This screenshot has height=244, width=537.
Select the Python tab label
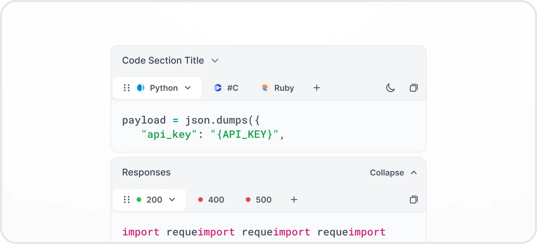coord(164,88)
